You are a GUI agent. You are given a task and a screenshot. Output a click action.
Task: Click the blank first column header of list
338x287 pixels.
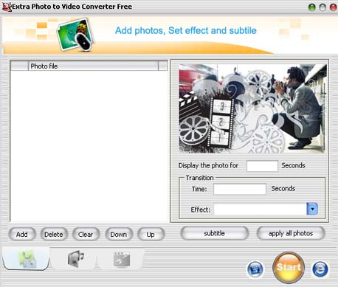click(x=20, y=66)
